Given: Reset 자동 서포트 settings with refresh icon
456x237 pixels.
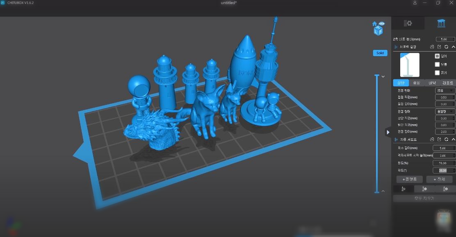Looking at the screenshot, I should coord(447,140).
